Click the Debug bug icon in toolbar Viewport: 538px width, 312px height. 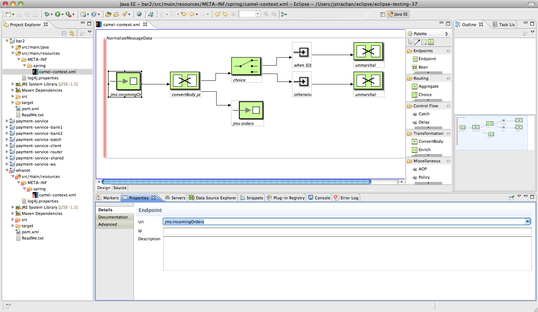[x=47, y=14]
